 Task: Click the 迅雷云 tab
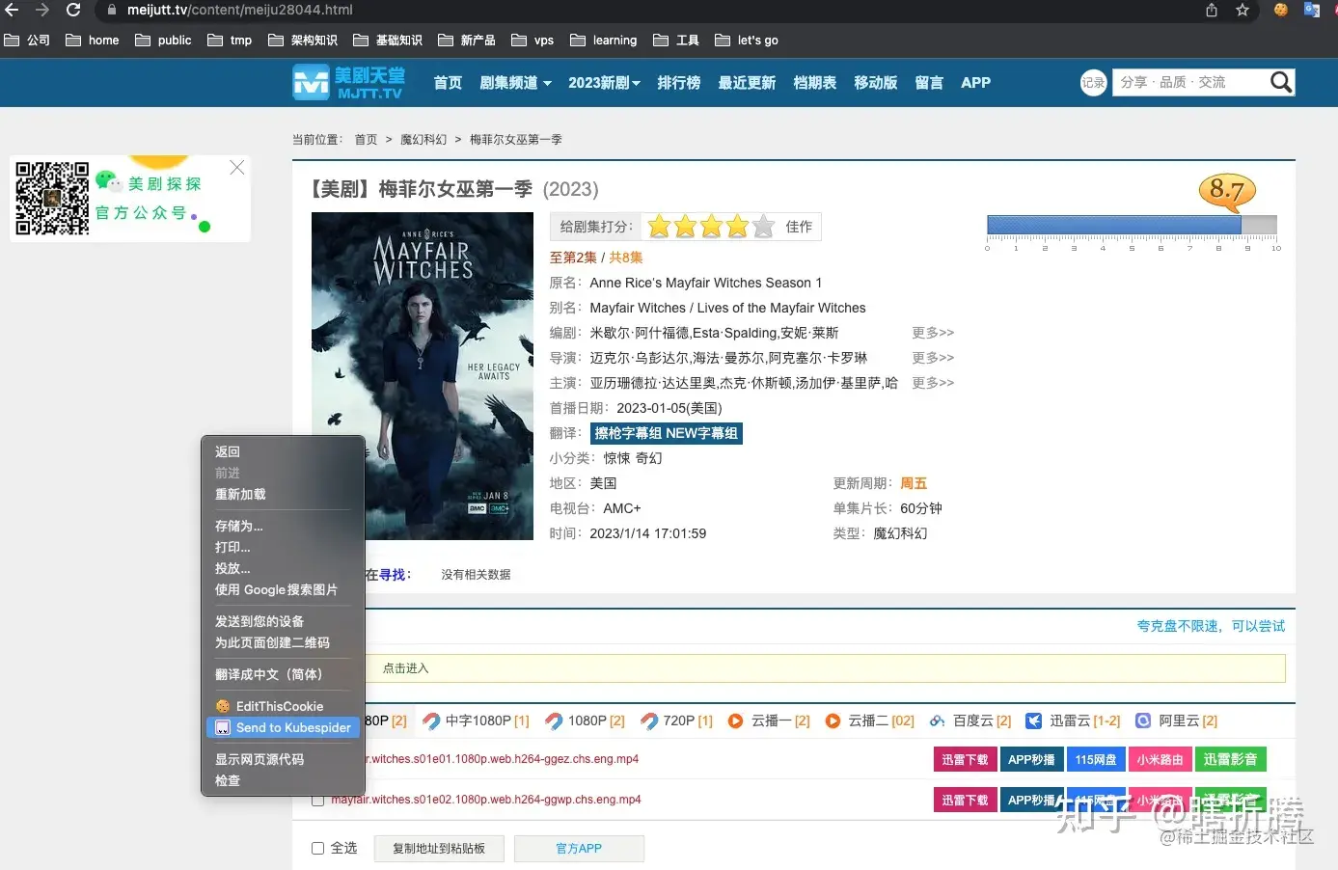(x=1073, y=720)
